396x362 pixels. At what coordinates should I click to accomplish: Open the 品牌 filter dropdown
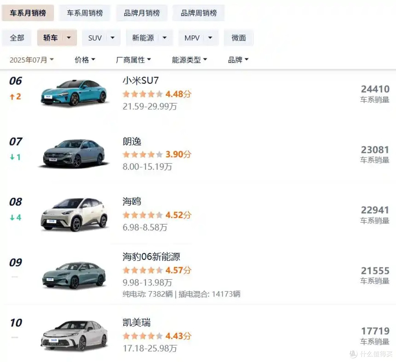point(238,60)
